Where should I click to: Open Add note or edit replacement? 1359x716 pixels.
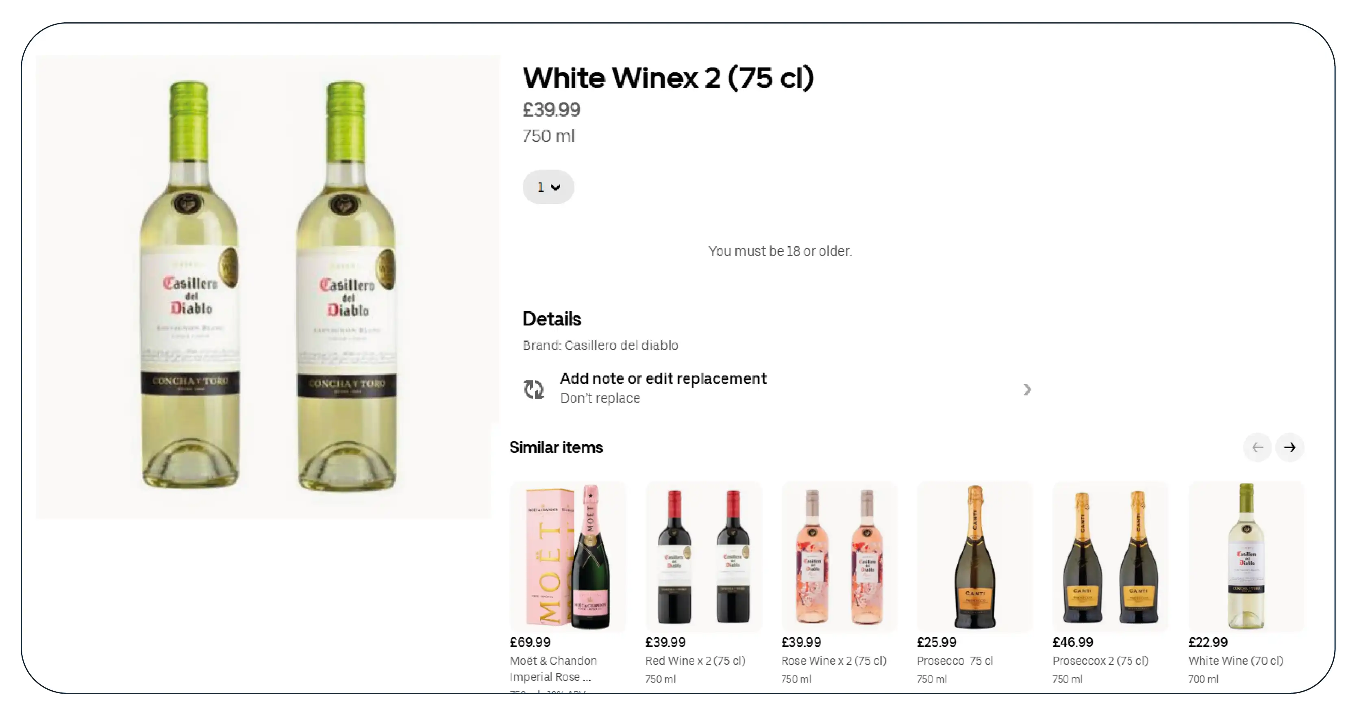click(x=663, y=379)
